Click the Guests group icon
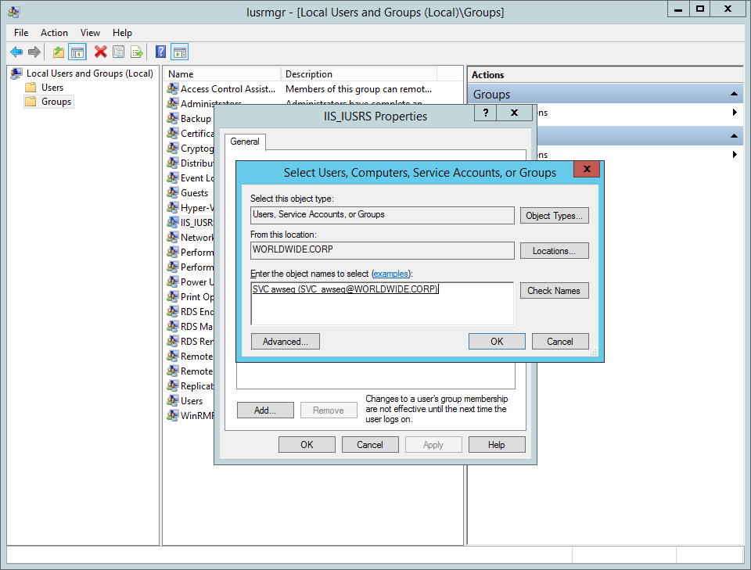The width and height of the screenshot is (751, 570). click(172, 192)
